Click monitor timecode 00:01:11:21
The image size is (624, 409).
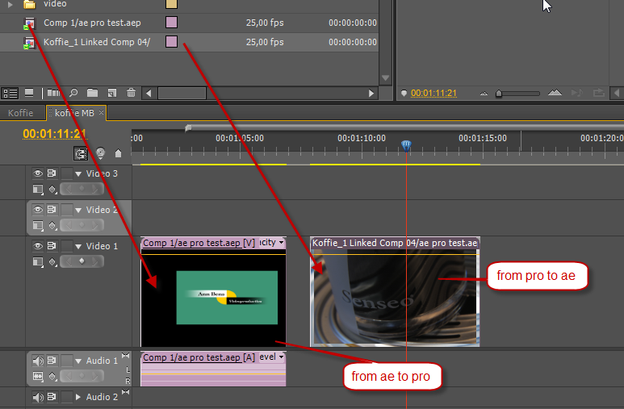point(433,93)
